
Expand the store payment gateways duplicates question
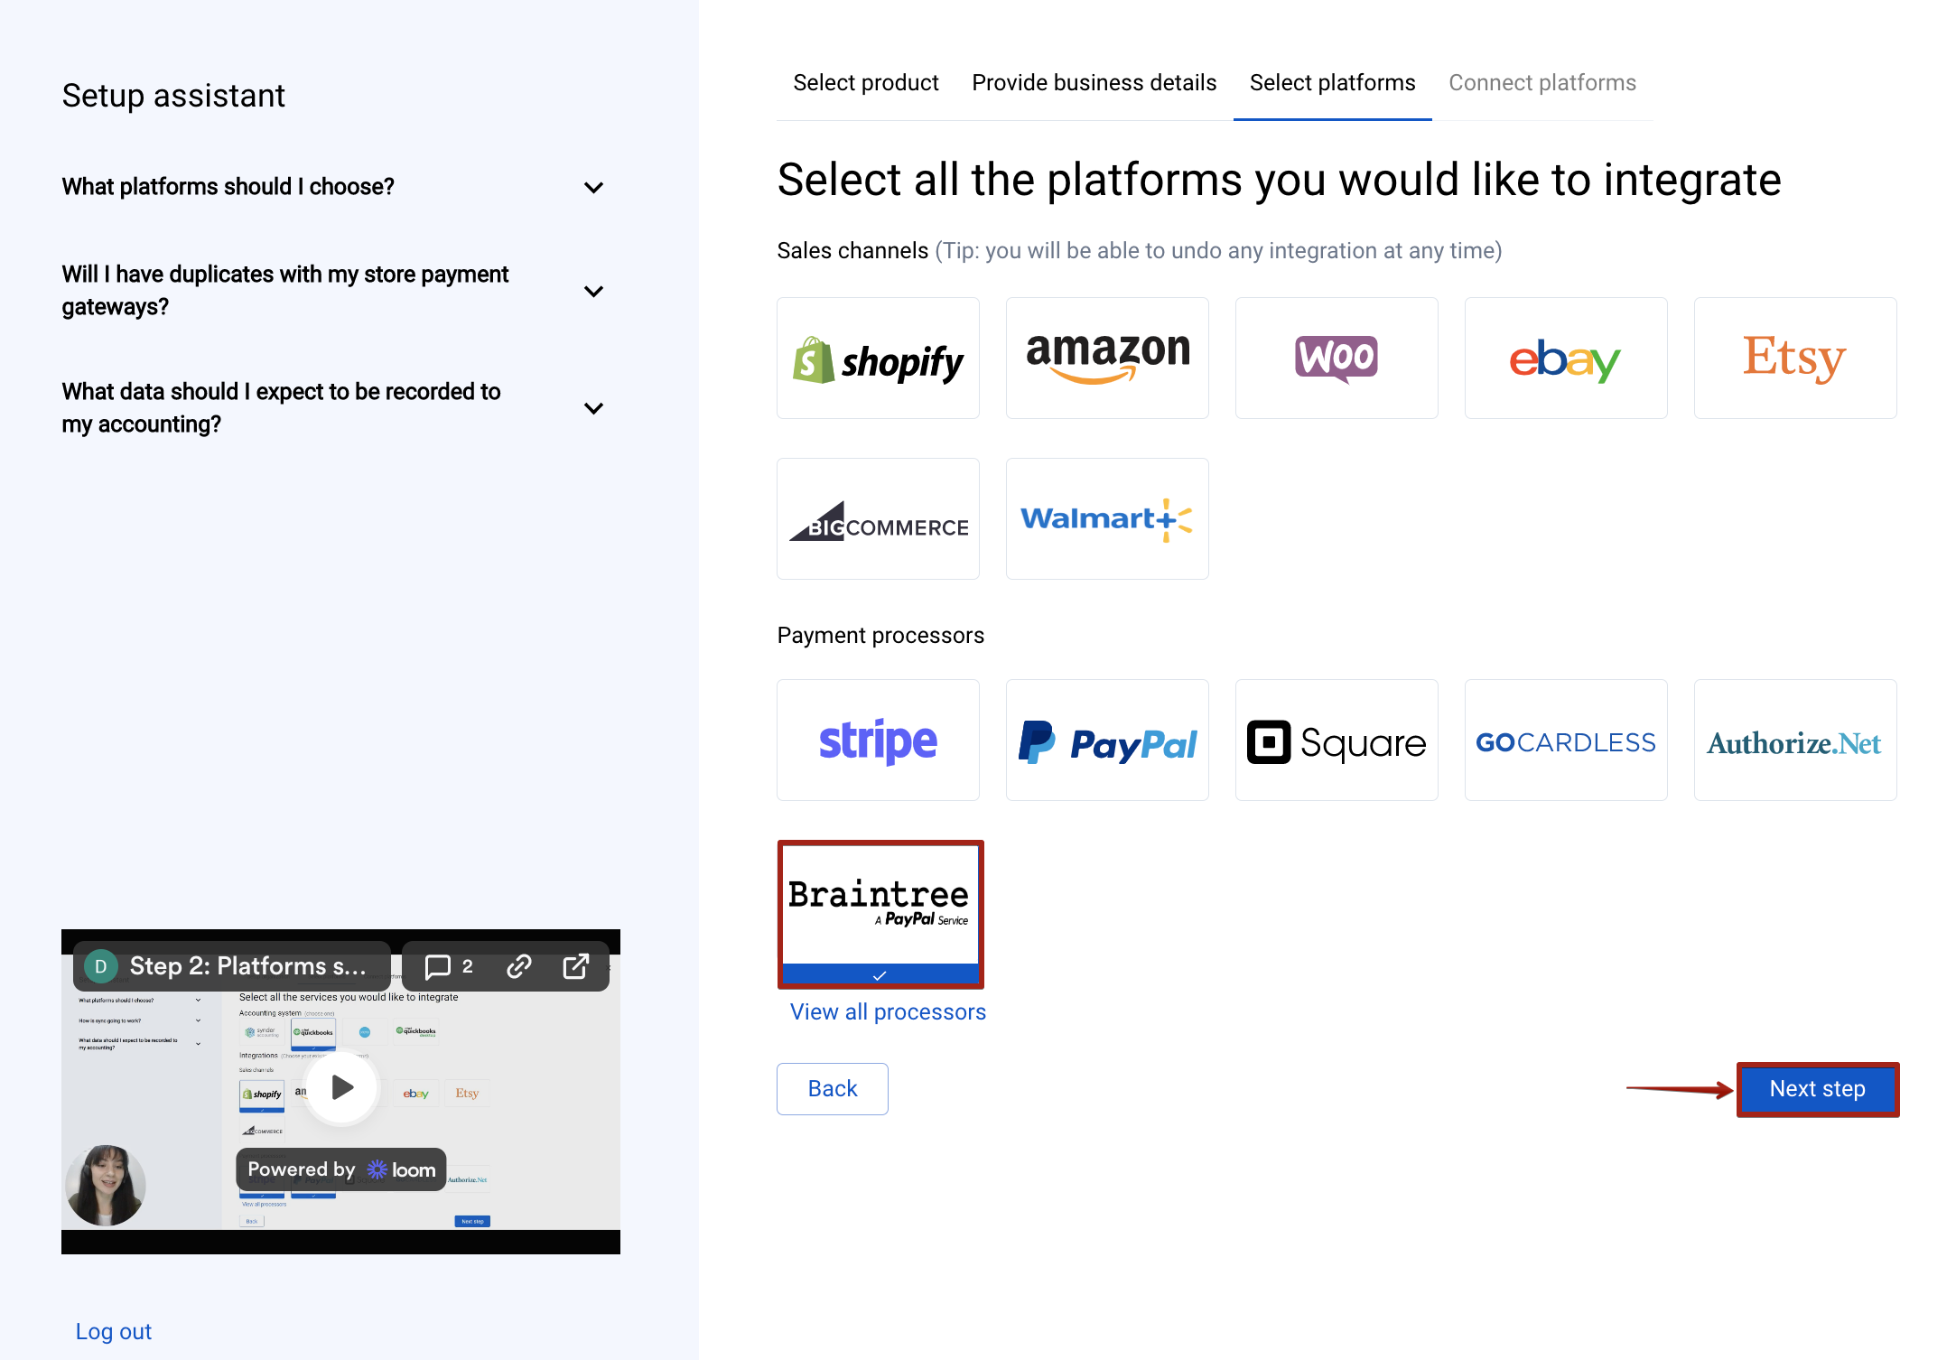(x=334, y=291)
